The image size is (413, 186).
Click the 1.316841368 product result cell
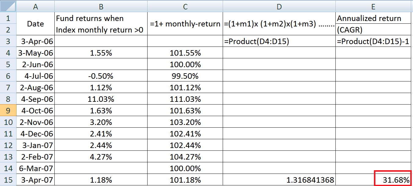pos(279,180)
